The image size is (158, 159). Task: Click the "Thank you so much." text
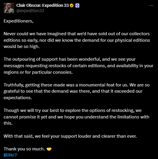(24, 149)
